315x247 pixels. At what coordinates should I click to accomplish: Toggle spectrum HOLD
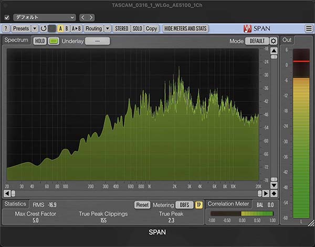[40, 41]
